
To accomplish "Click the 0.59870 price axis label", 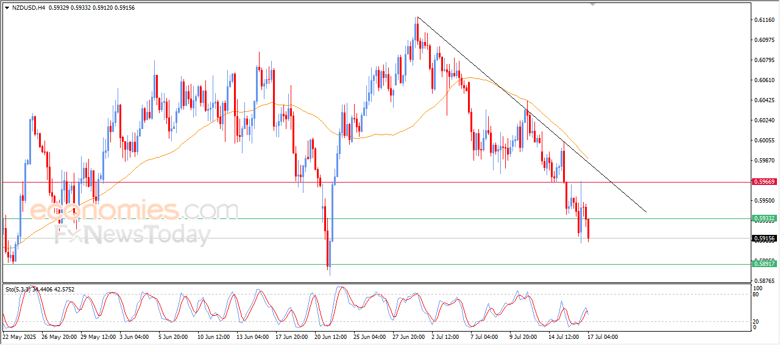I will pos(764,161).
